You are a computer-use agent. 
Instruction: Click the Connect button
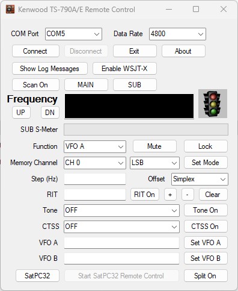click(x=35, y=51)
